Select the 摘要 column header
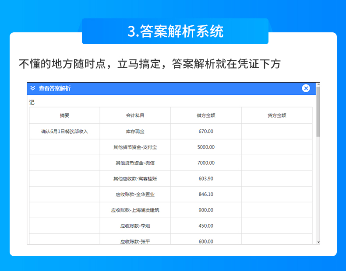The width and height of the screenshot is (346, 271). pyautogui.click(x=64, y=115)
